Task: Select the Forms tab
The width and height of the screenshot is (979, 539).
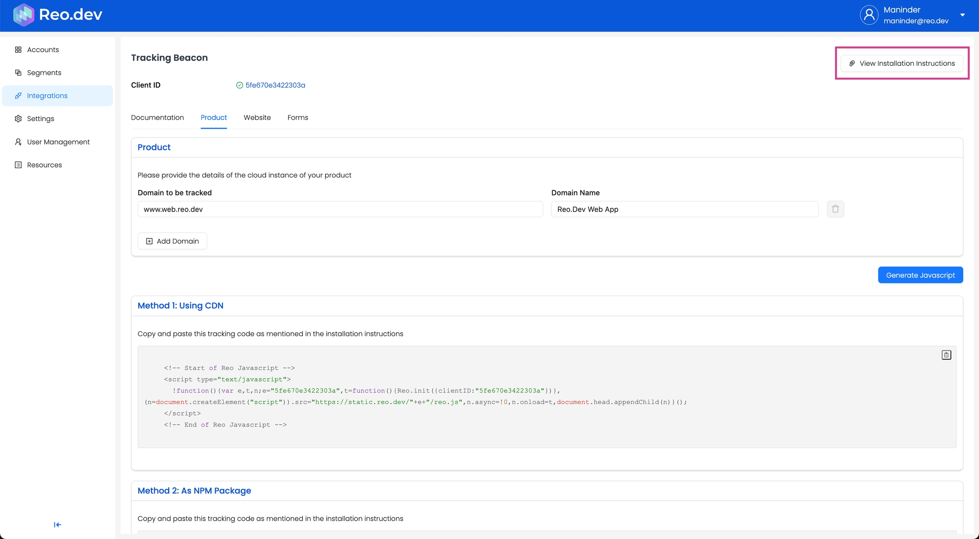Action: tap(297, 118)
